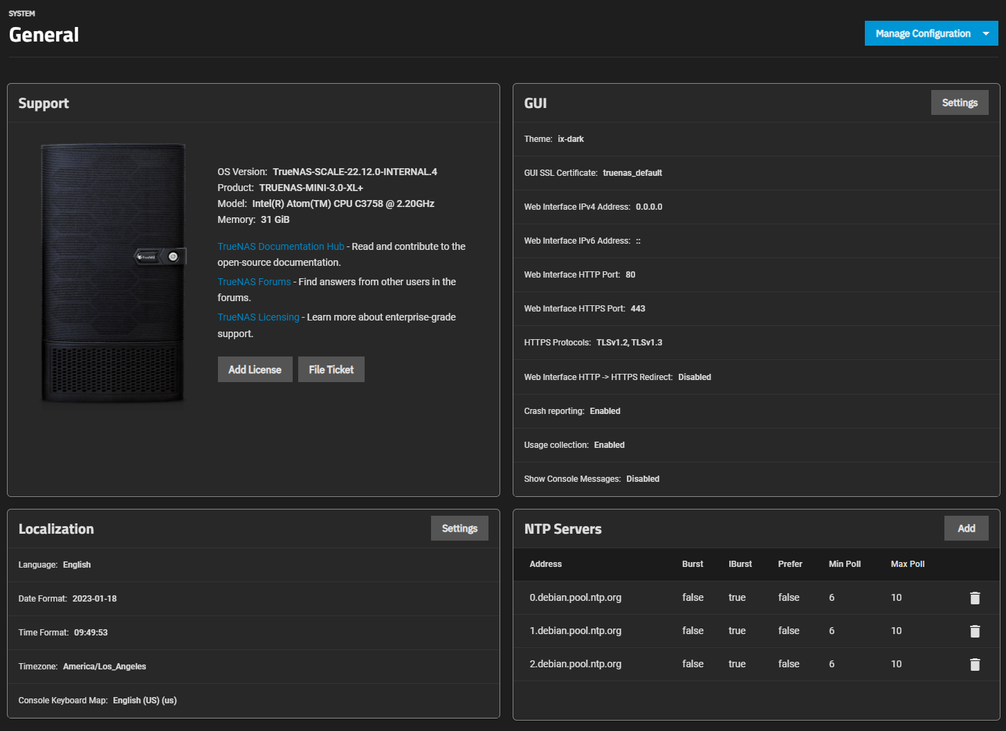Screen dimensions: 1006x731
Task: Select the 0.debian.pool.ntp.org address
Action: (576, 597)
